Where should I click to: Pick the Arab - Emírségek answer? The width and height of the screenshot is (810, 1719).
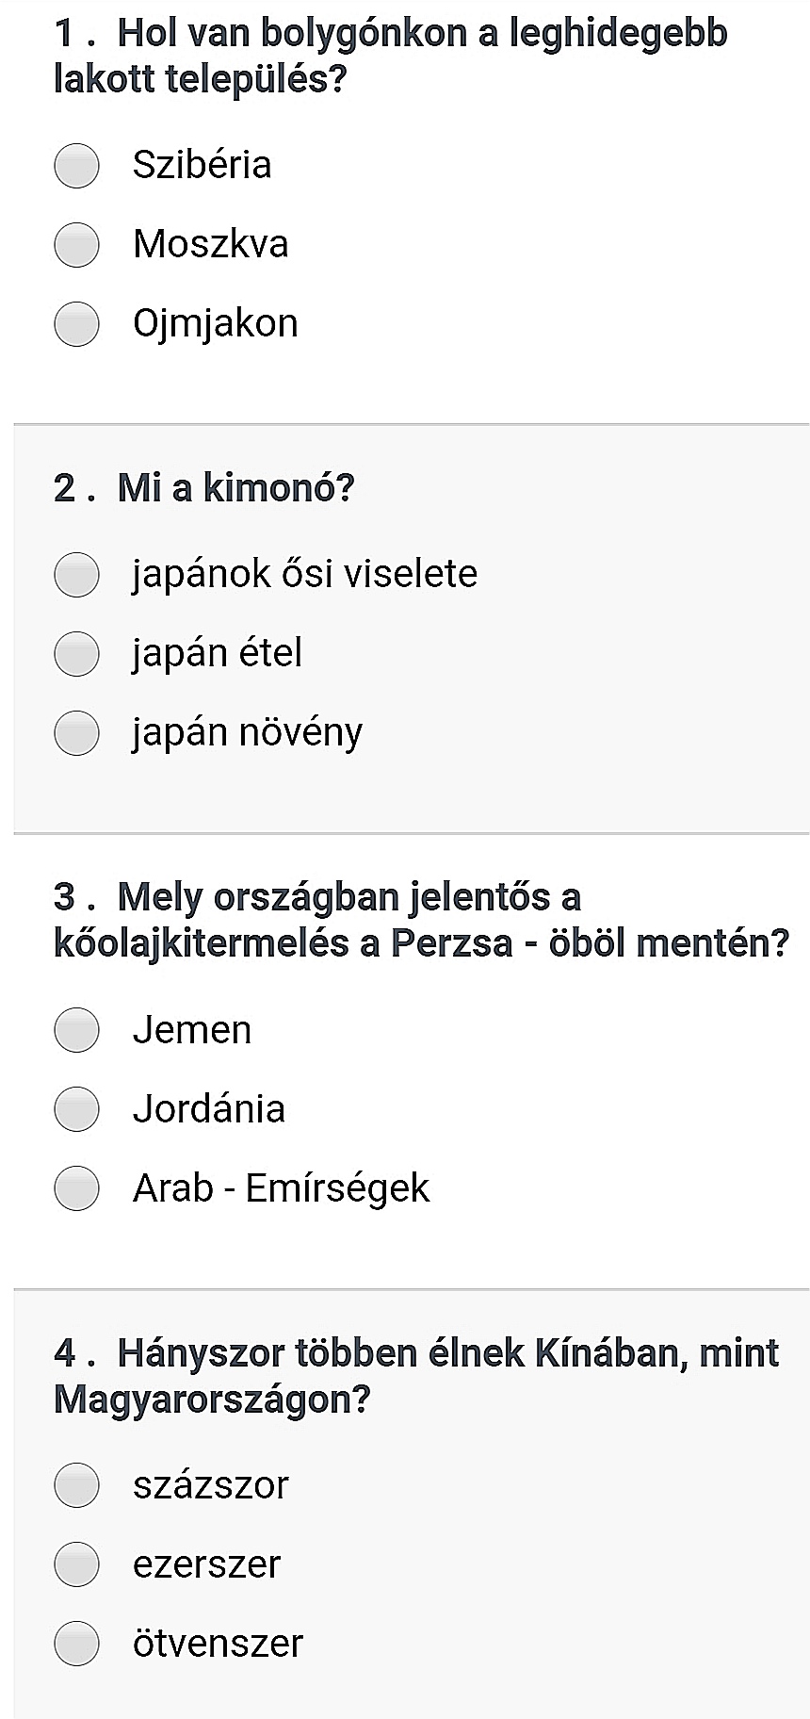click(77, 1188)
